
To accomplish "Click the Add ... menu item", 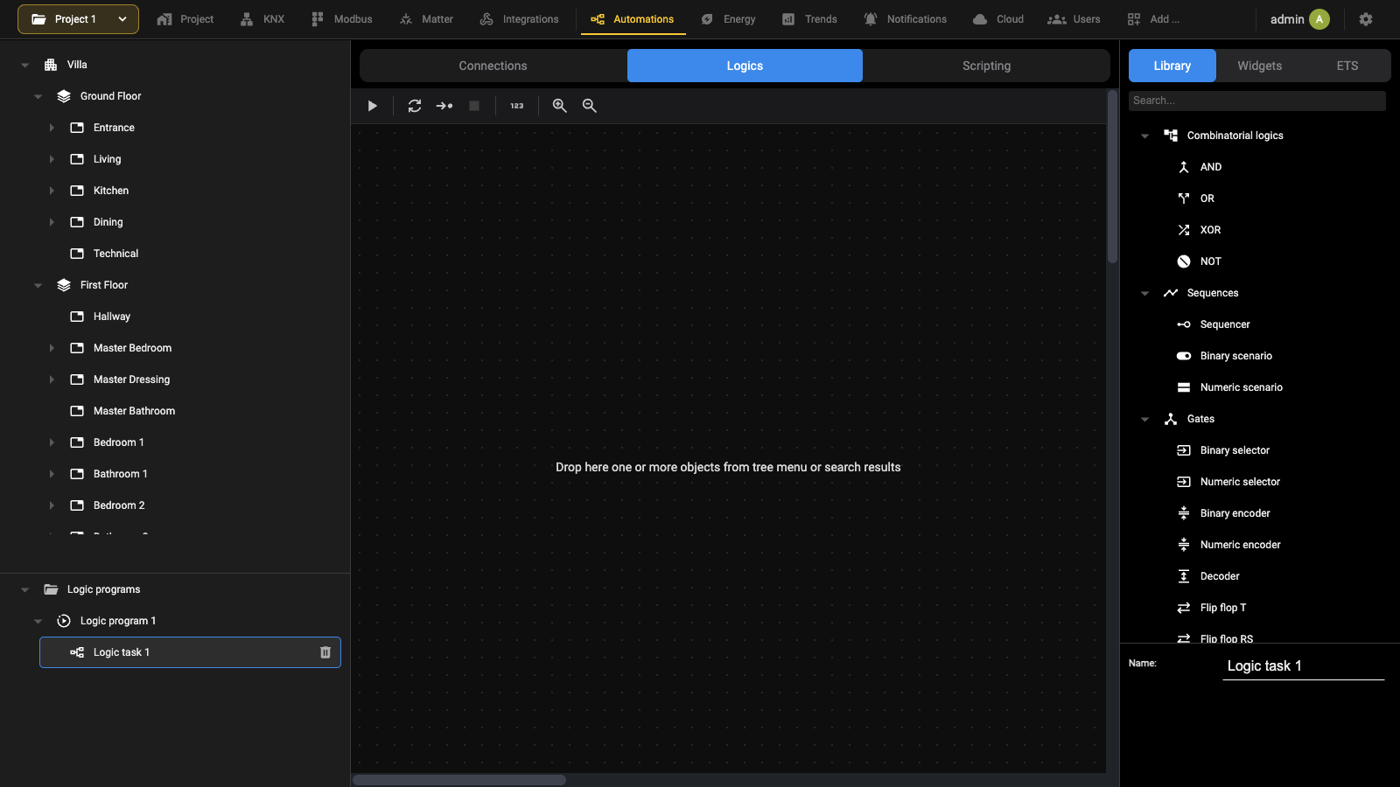I will click(1154, 19).
